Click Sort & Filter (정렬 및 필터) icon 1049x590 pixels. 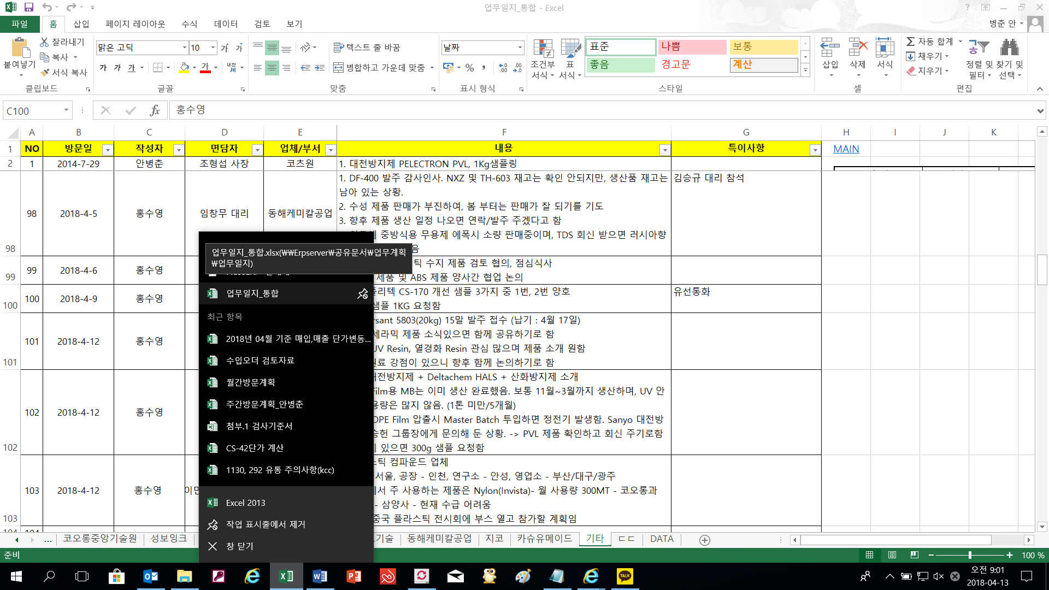pos(979,48)
